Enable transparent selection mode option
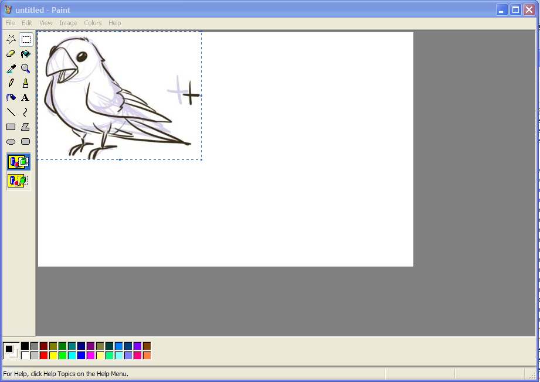The image size is (540, 382). tap(18, 180)
